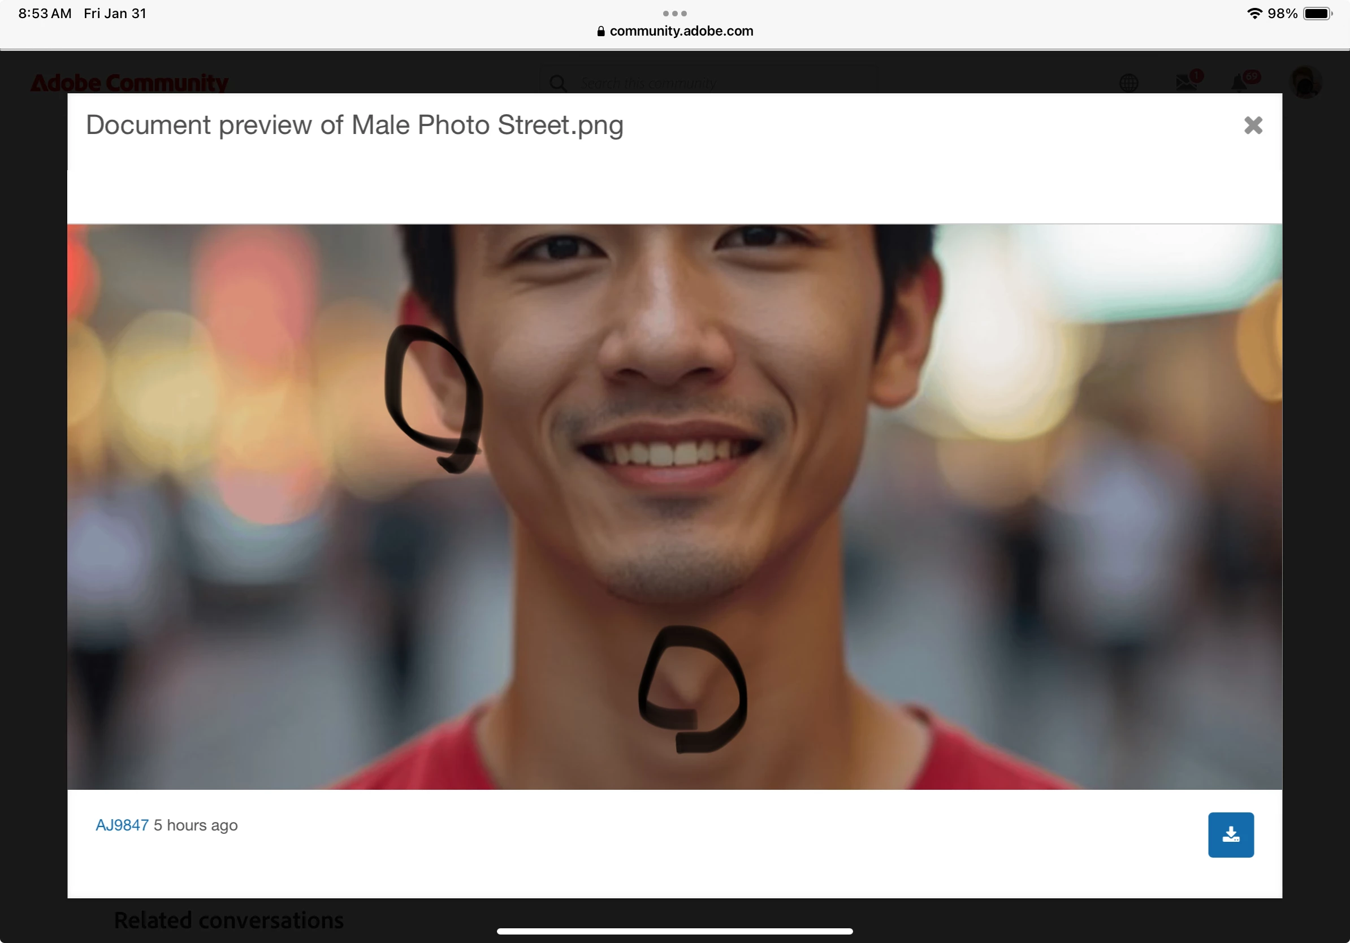
Task: Open the envelope messages icon
Action: pyautogui.click(x=1186, y=83)
